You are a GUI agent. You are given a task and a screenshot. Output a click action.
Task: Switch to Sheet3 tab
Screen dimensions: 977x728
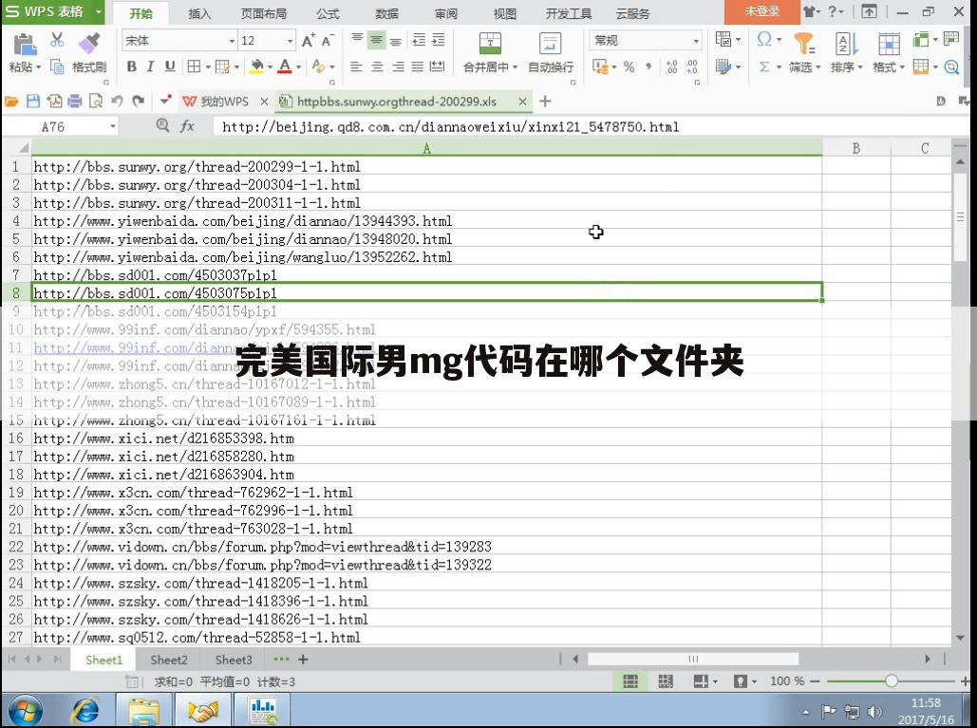coord(234,660)
